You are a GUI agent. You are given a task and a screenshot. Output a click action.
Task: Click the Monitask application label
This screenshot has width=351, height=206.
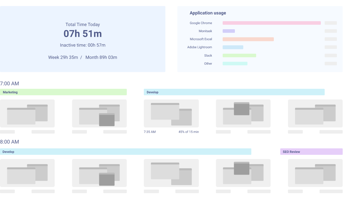click(x=205, y=31)
